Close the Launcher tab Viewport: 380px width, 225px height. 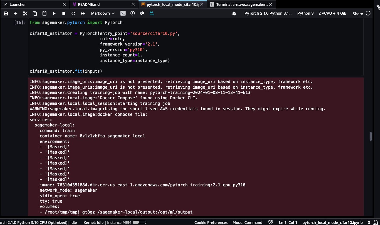pos(64,5)
